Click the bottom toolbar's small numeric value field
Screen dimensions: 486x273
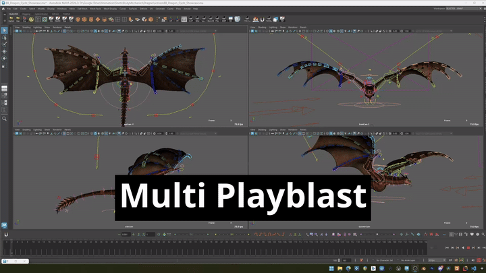[126, 235]
